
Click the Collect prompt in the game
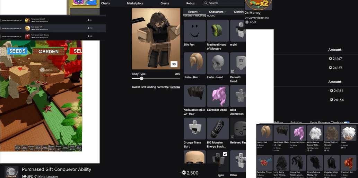click(x=46, y=70)
